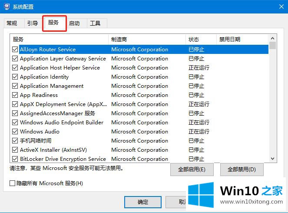Sort by the 制造商 column header
The height and width of the screenshot is (213, 288).
click(147, 39)
